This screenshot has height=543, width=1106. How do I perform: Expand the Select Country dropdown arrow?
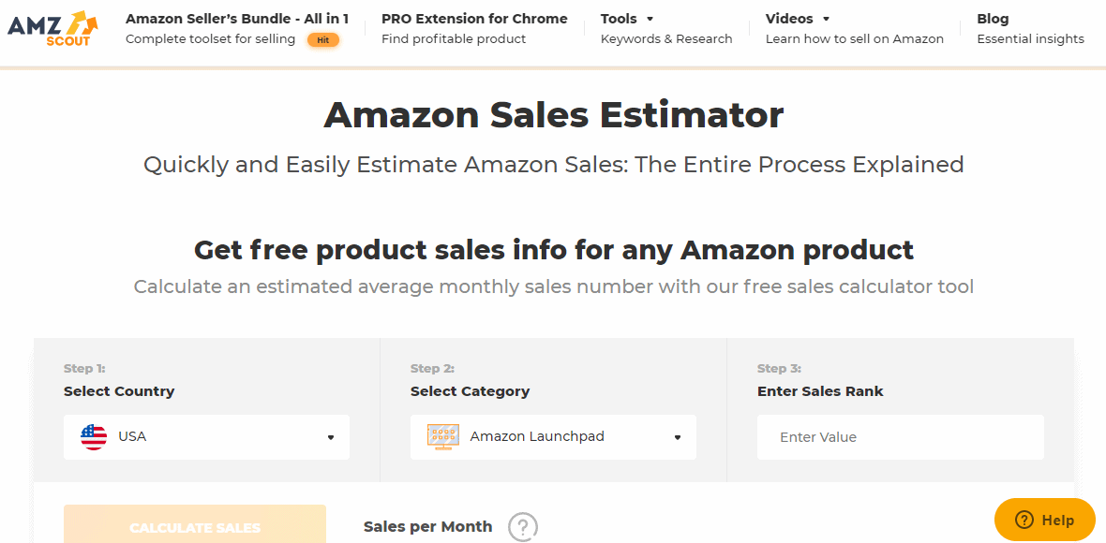tap(331, 437)
